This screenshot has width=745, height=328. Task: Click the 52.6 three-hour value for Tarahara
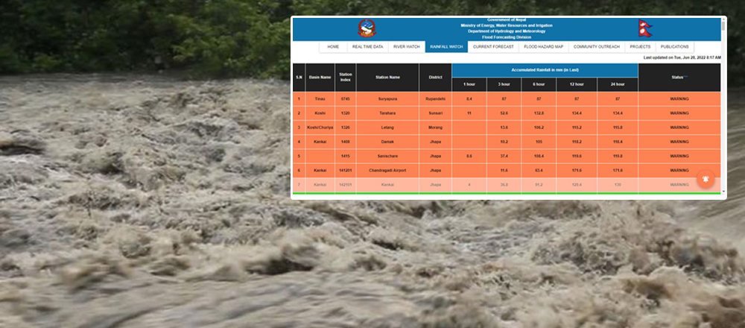click(504, 113)
